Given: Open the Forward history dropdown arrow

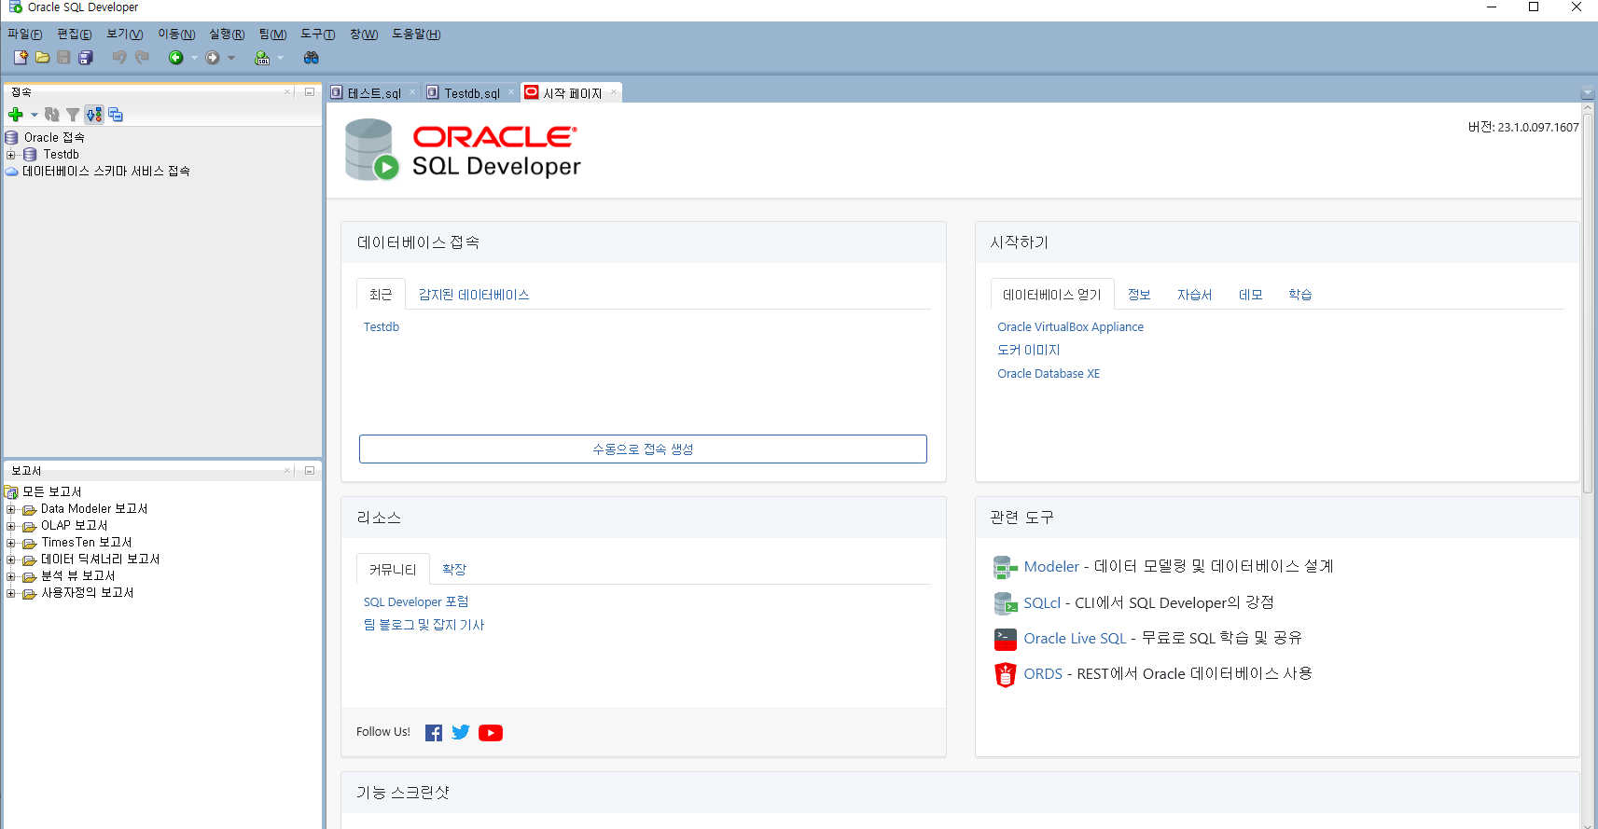Looking at the screenshot, I should tap(231, 58).
